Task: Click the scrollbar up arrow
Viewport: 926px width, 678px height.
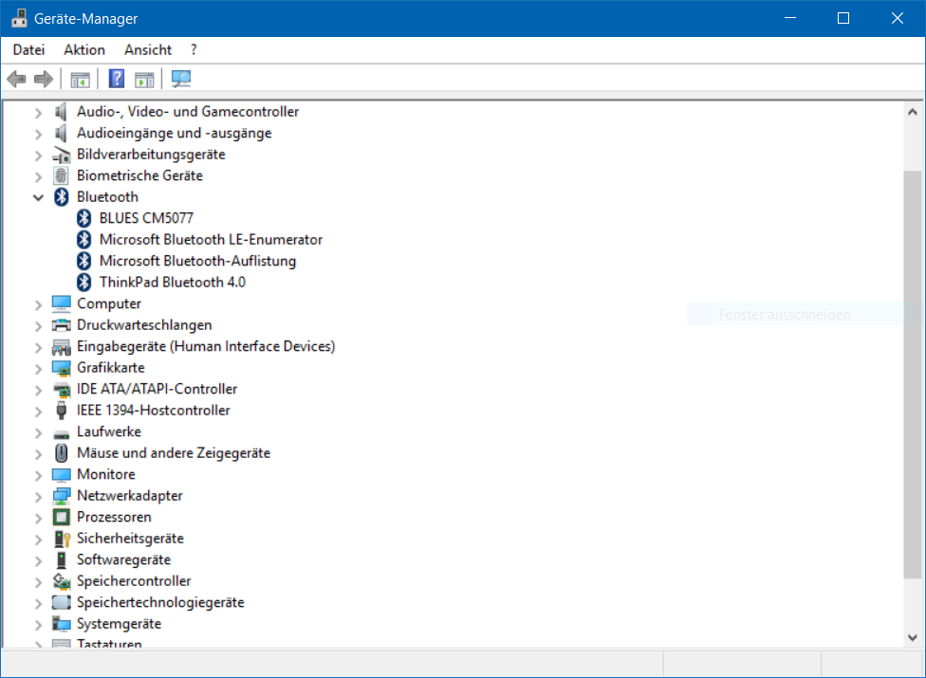Action: [913, 112]
